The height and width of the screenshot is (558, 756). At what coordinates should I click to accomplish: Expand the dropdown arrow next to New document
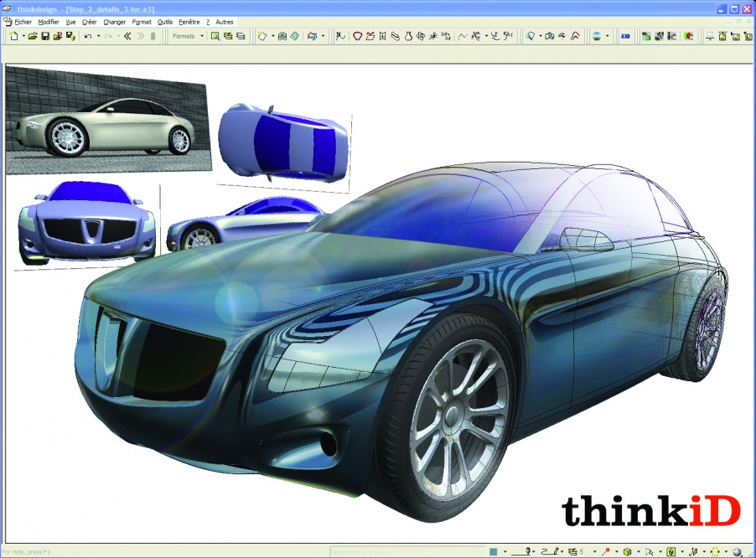[23, 36]
